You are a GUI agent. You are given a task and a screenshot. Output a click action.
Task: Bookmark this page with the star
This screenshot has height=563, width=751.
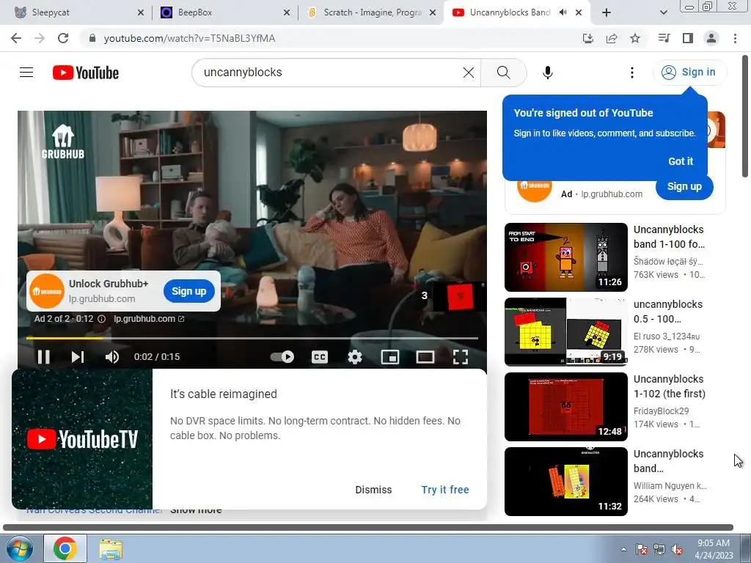[634, 38]
